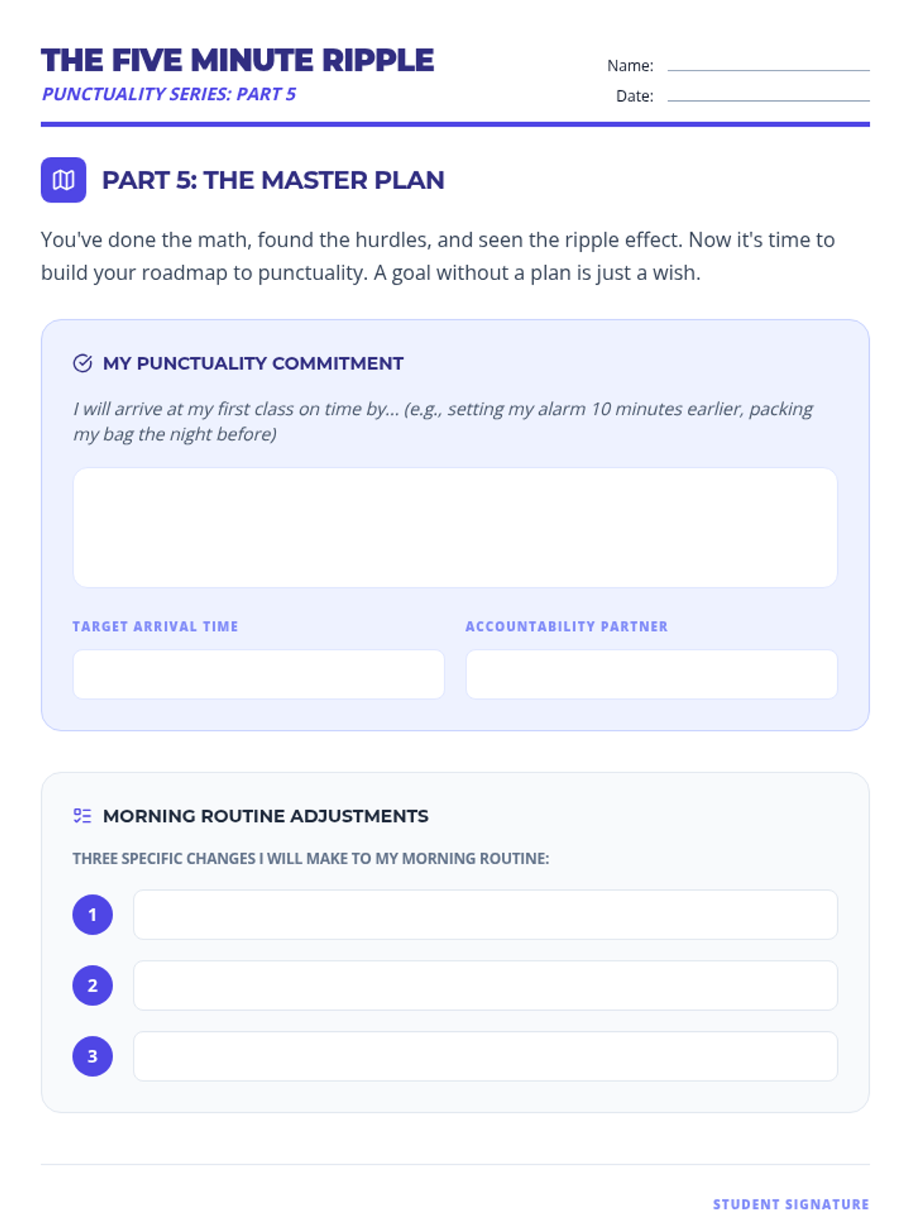Click the number 1 circle badge
This screenshot has width=910, height=1214.
point(93,914)
